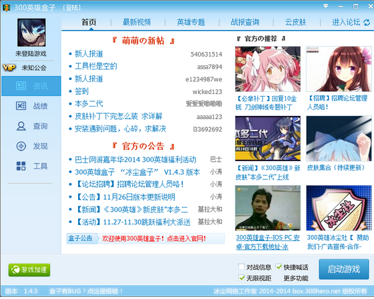Screen dimensions: 374x299
Task: Open 冰尘盒子 V1.4.3 版本 announcement
Action: click(x=137, y=172)
